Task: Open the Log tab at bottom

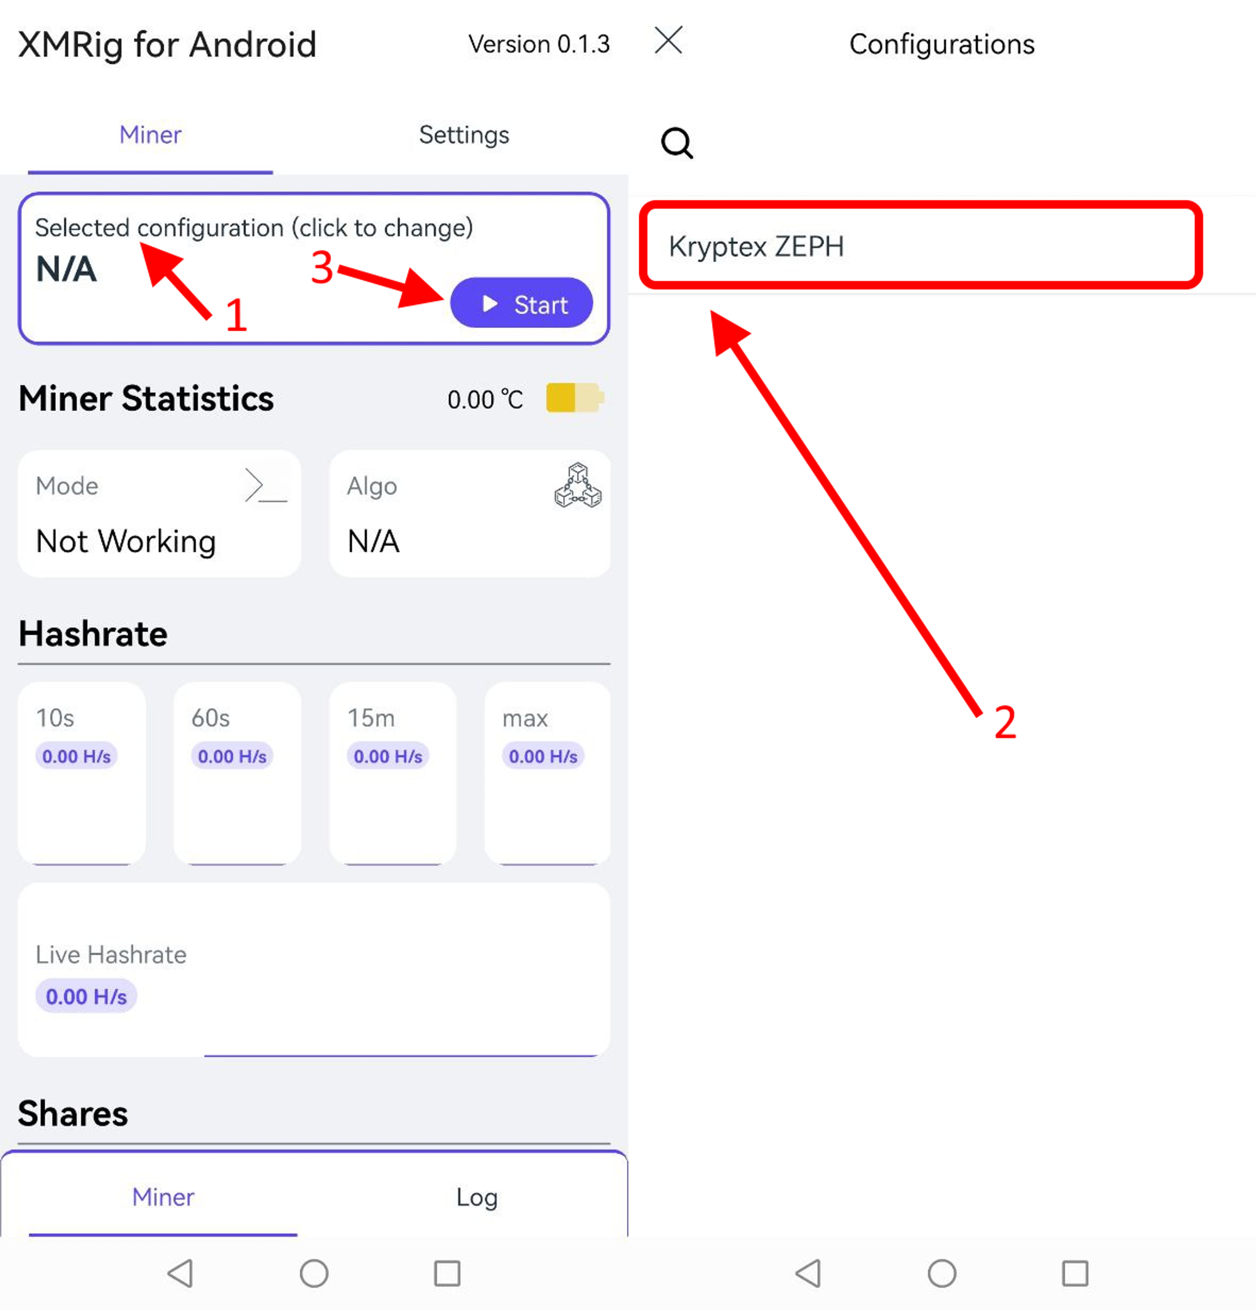Action: point(477,1197)
